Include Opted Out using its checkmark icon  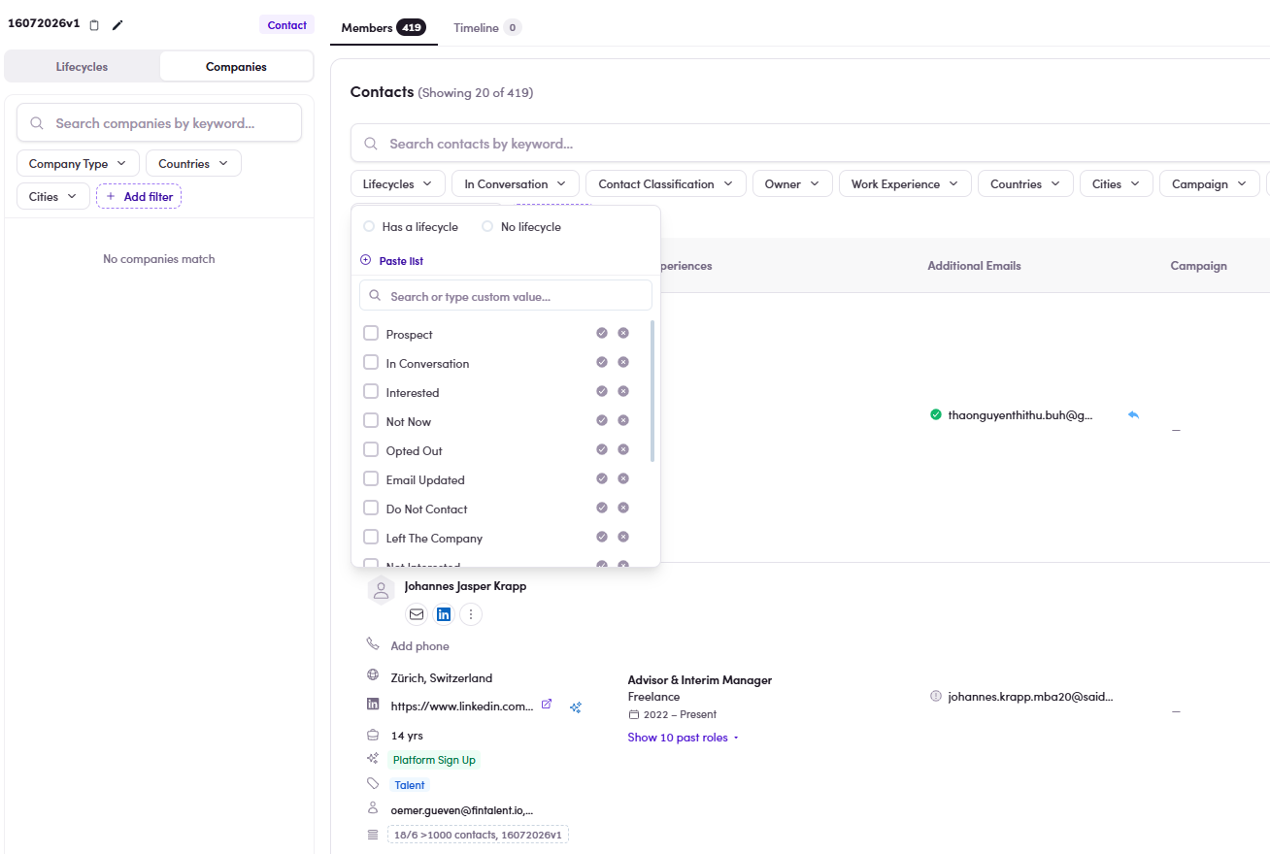pyautogui.click(x=602, y=449)
